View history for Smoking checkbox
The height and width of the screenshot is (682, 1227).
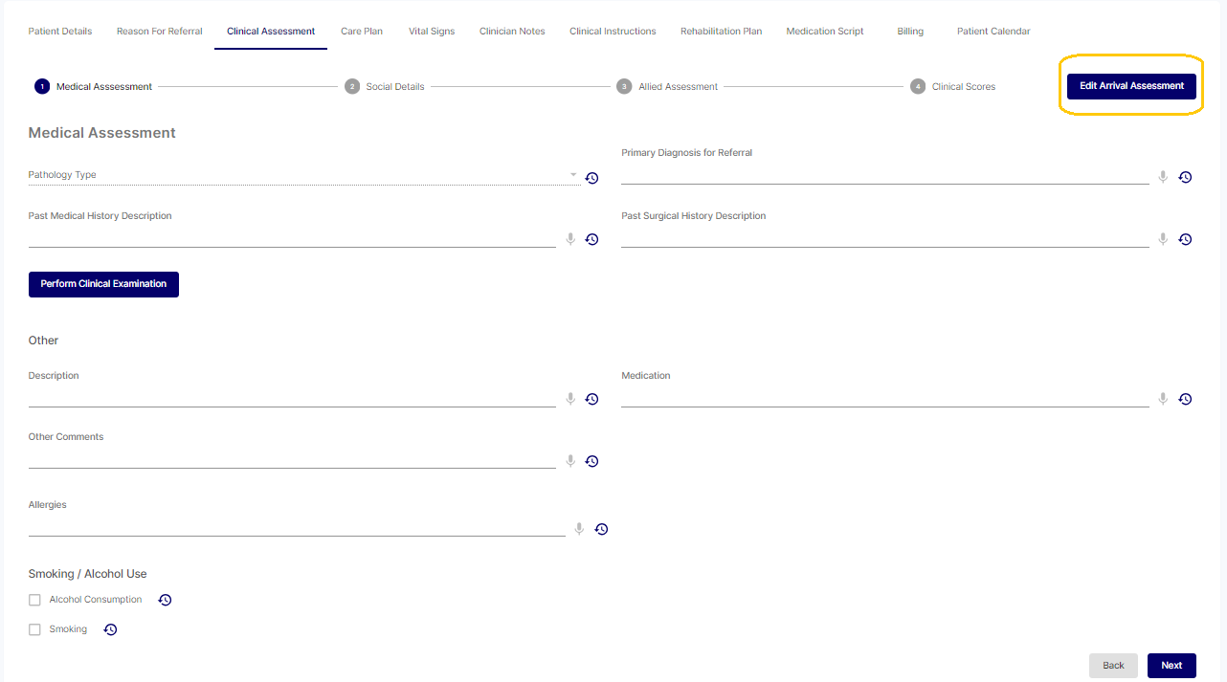point(110,629)
